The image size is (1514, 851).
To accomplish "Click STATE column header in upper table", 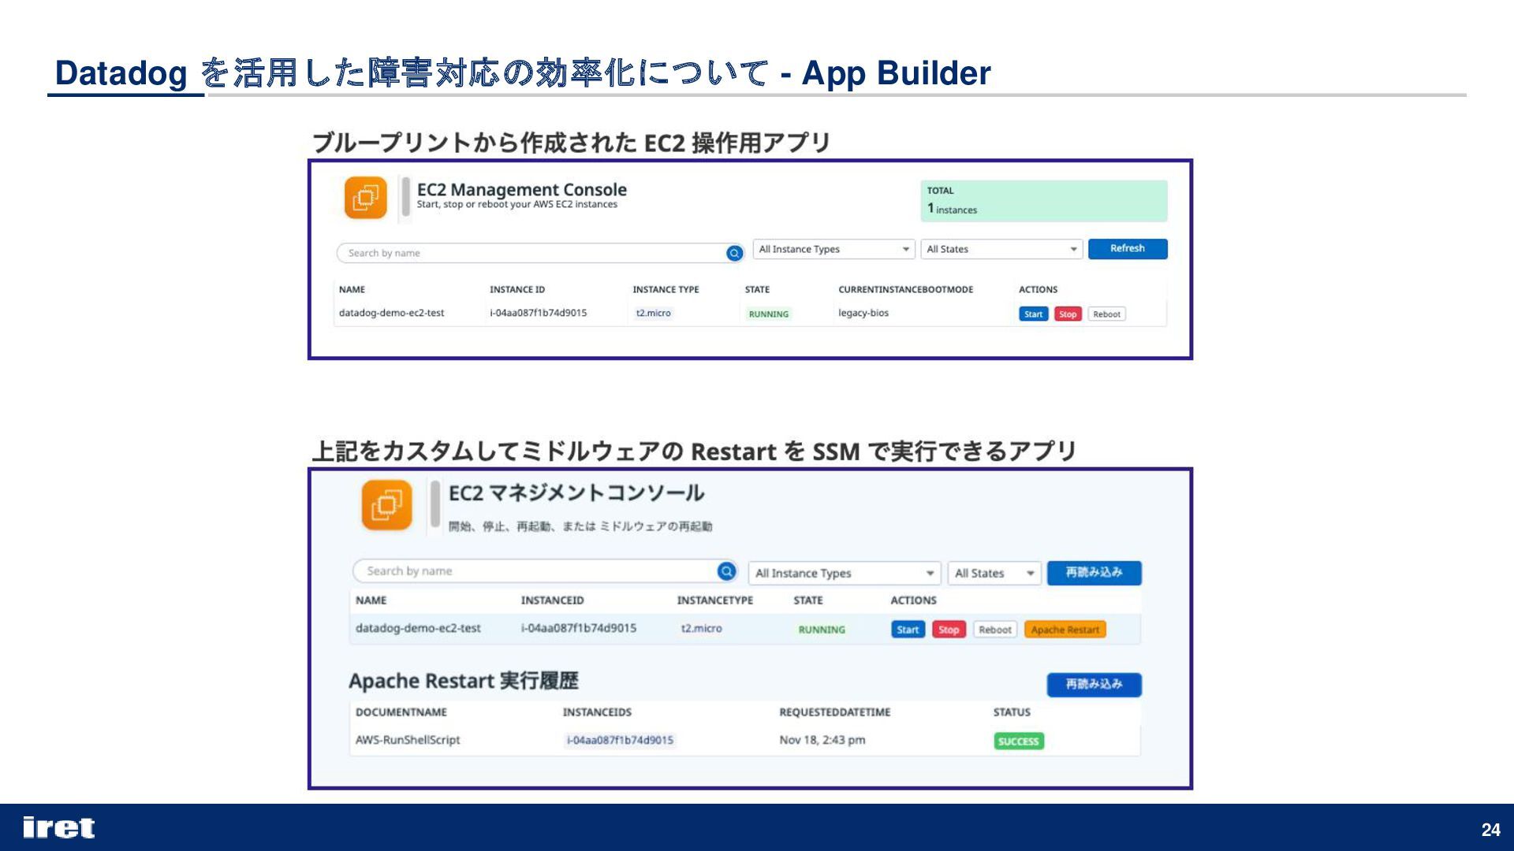I will 757,289.
